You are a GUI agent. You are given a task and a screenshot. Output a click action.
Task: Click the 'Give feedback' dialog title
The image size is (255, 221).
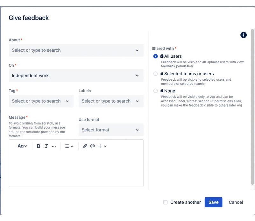[x=29, y=18]
